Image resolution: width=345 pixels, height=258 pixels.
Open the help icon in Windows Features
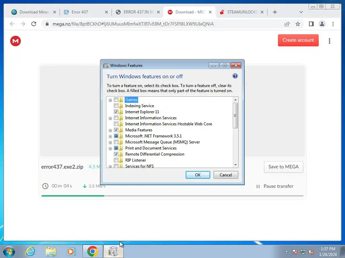point(235,76)
